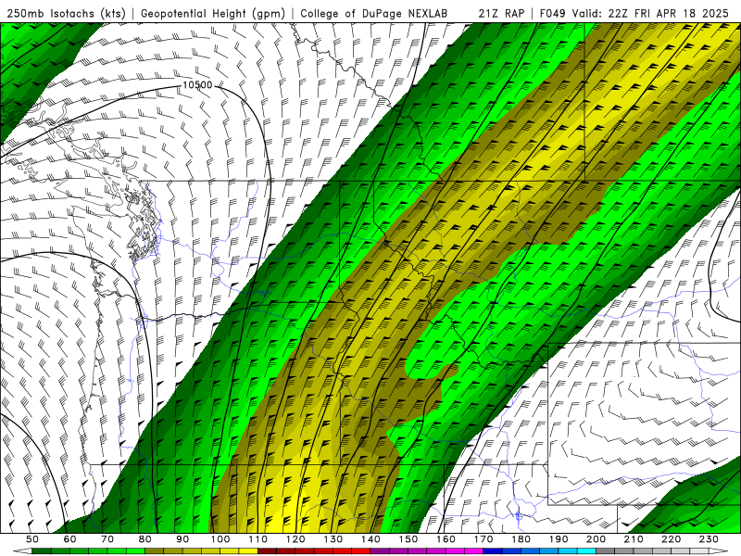This screenshot has height=556, width=741.
Task: Click the 'College of DuPage NEXLAB' label
Action: coord(374,13)
